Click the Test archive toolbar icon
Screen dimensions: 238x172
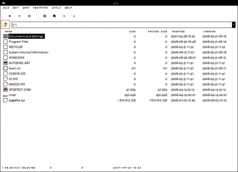[x=29, y=16]
